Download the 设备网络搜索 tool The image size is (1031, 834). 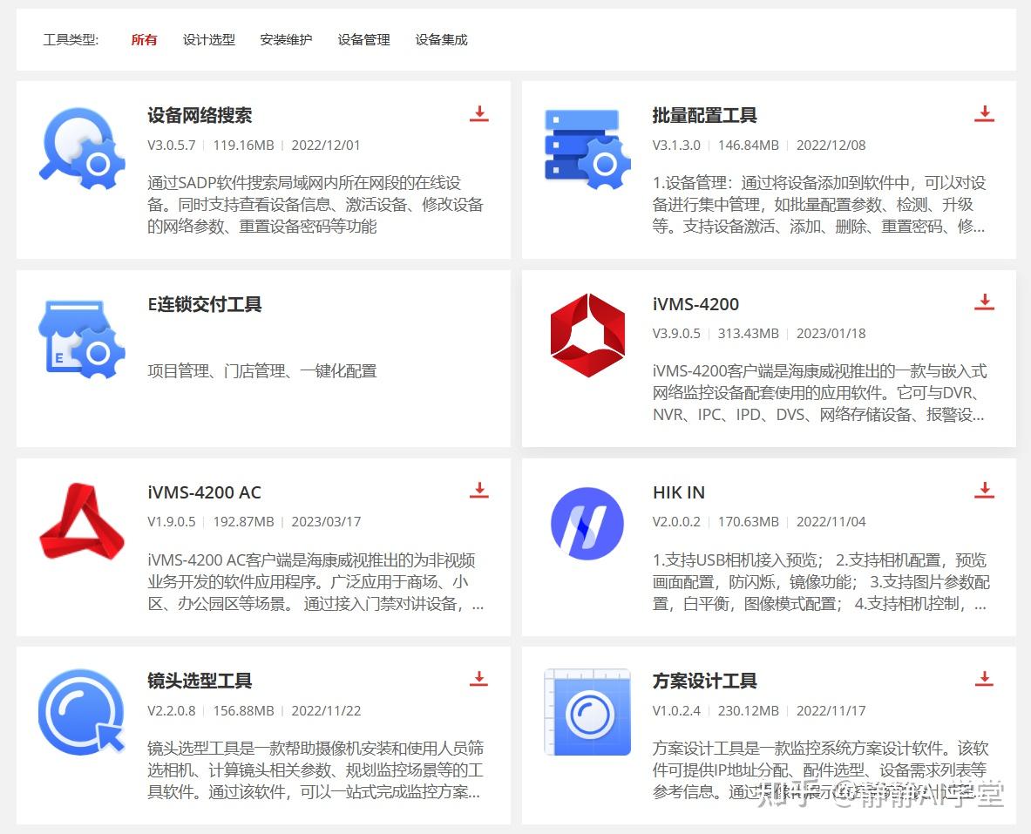click(x=478, y=114)
